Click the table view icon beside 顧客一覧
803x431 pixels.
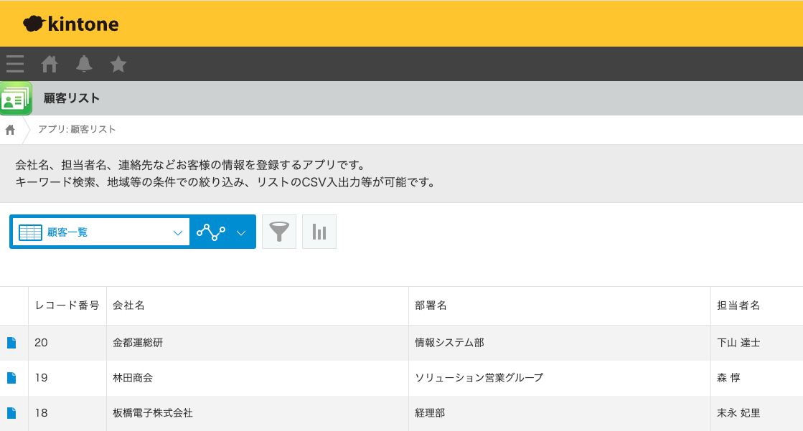tap(30, 232)
